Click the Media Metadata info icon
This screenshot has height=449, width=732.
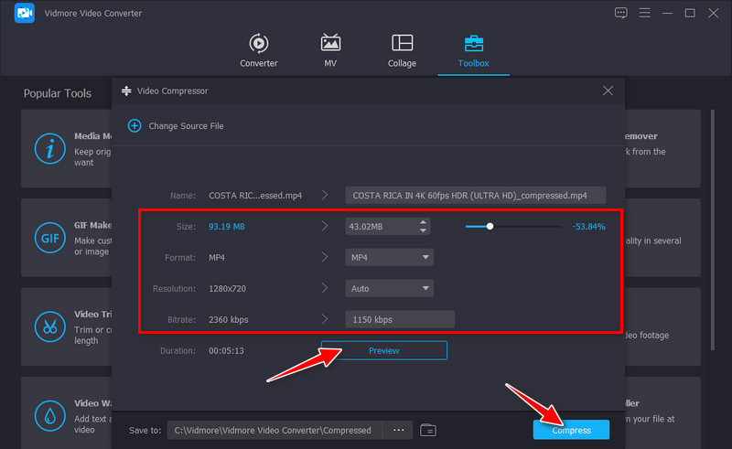[48, 148]
